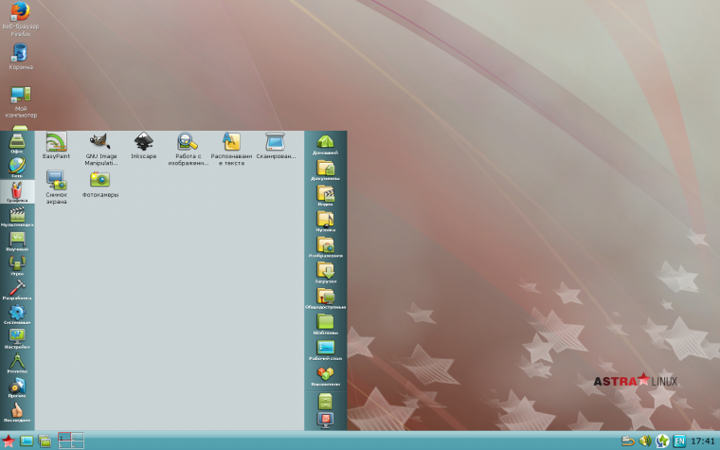Screen dimensions: 720x450
Task: Launch Inkscape vector editor
Action: pos(144,146)
